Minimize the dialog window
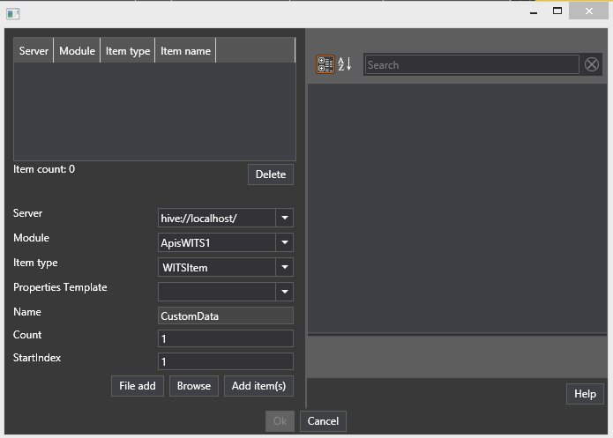 [533, 11]
